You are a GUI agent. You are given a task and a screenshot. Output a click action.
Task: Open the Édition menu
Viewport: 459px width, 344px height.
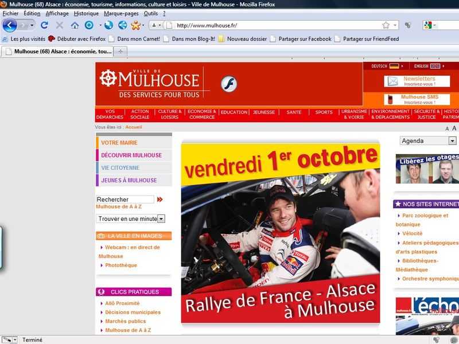[x=32, y=13]
